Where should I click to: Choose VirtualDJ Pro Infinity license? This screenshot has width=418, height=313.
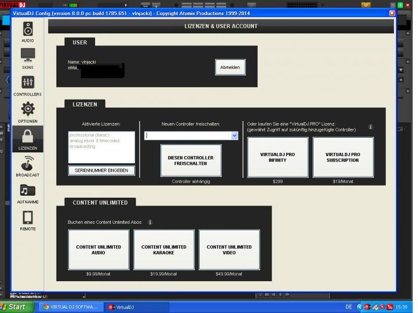(277, 158)
